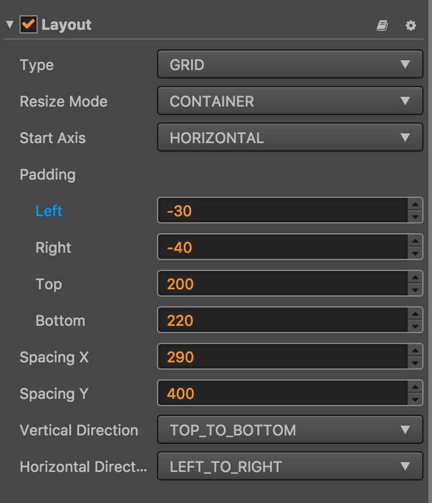
Task: Click the Spacing X value field
Action: pos(282,357)
